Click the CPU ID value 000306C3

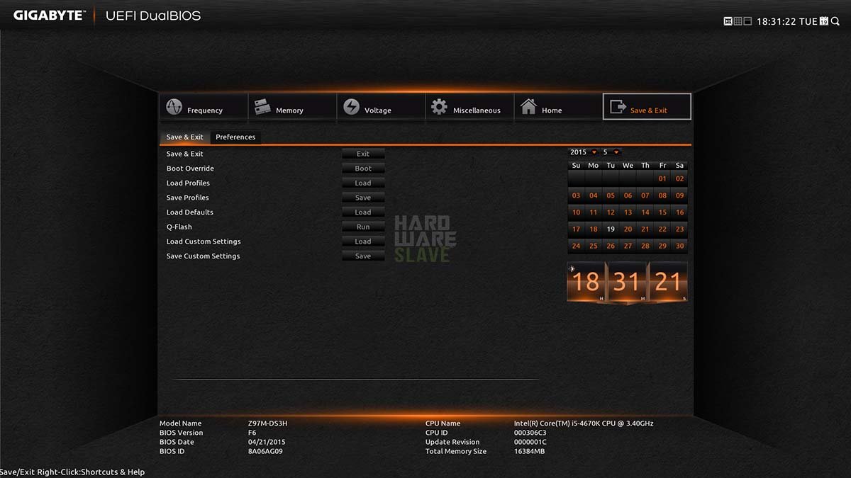point(530,433)
